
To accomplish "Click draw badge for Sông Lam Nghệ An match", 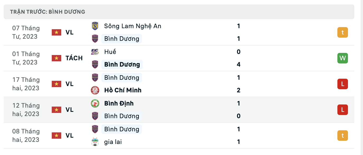I will pos(343,32).
